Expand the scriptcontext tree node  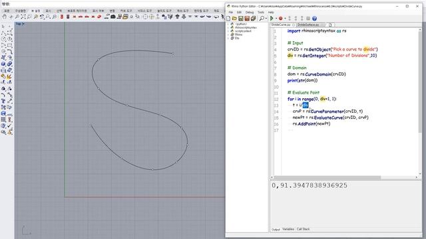click(228, 31)
